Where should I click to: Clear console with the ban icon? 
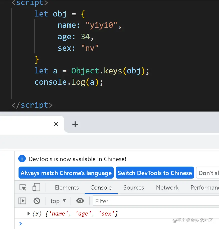37,201
